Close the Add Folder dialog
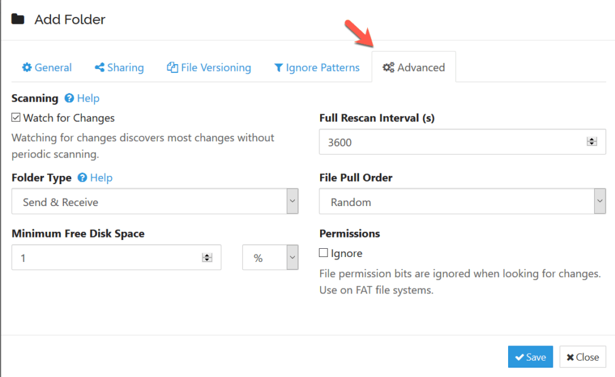Image resolution: width=615 pixels, height=377 pixels. point(582,357)
